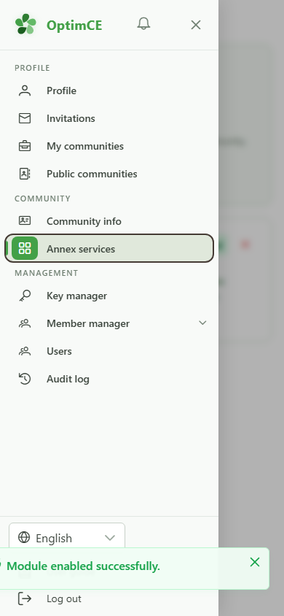Image resolution: width=284 pixels, height=616 pixels.
Task: Click the Profile person icon
Action: (x=25, y=91)
